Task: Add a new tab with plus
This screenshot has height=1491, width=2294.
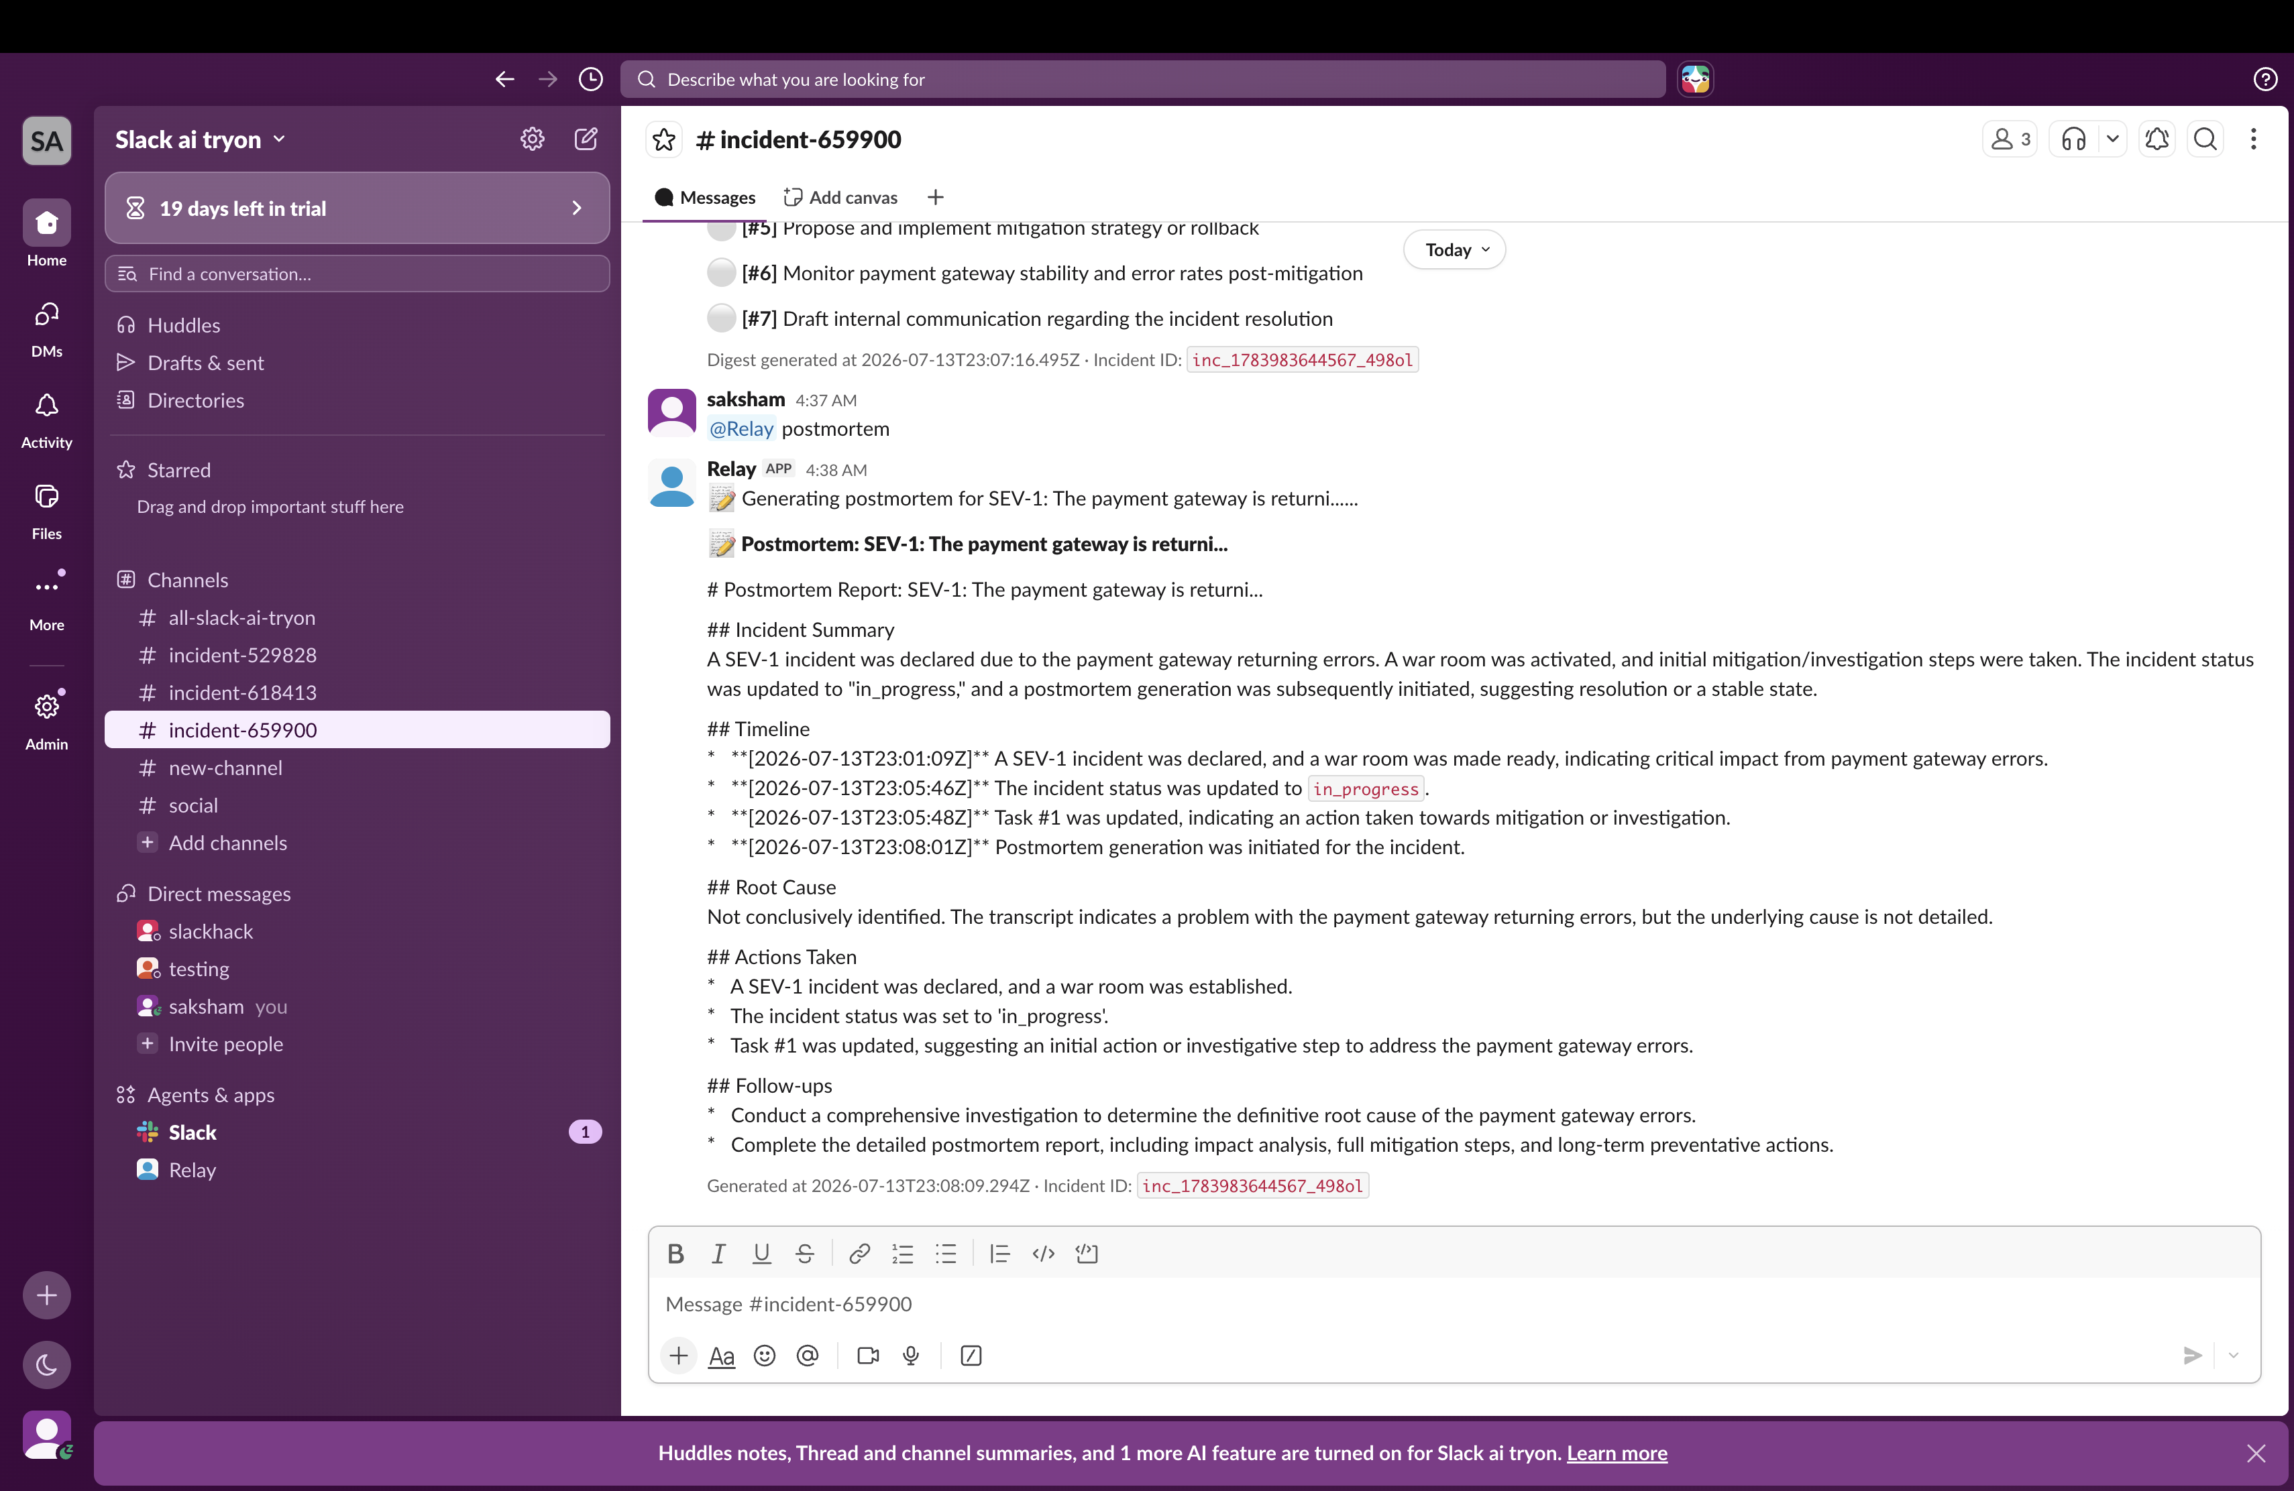Action: coord(935,198)
